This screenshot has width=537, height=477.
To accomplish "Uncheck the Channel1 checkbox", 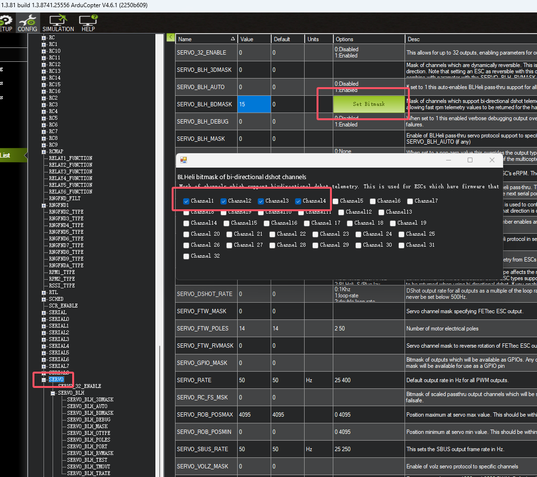I will pyautogui.click(x=186, y=201).
